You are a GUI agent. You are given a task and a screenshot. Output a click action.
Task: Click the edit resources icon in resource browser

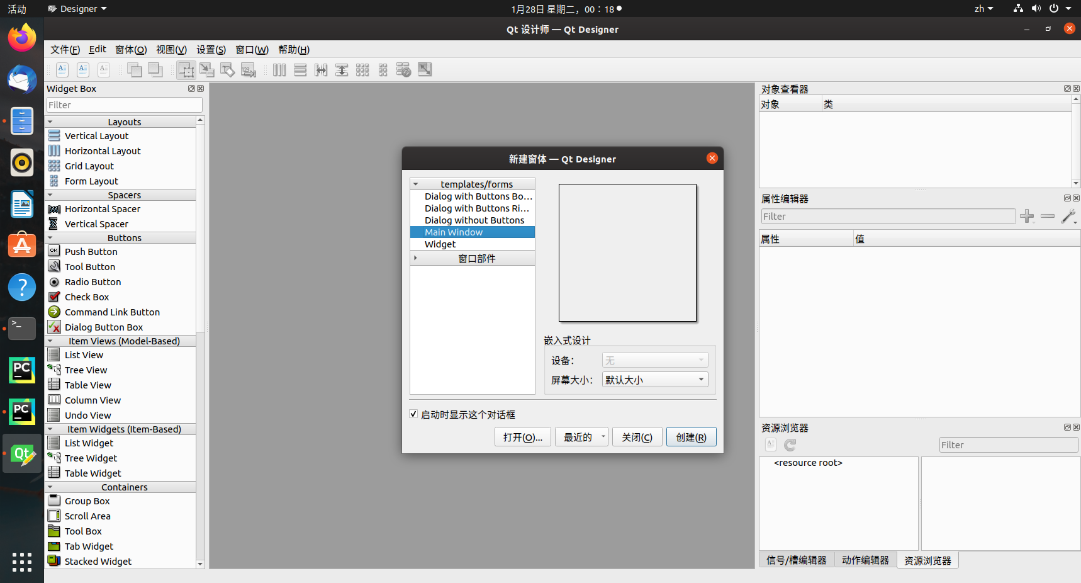[771, 445]
